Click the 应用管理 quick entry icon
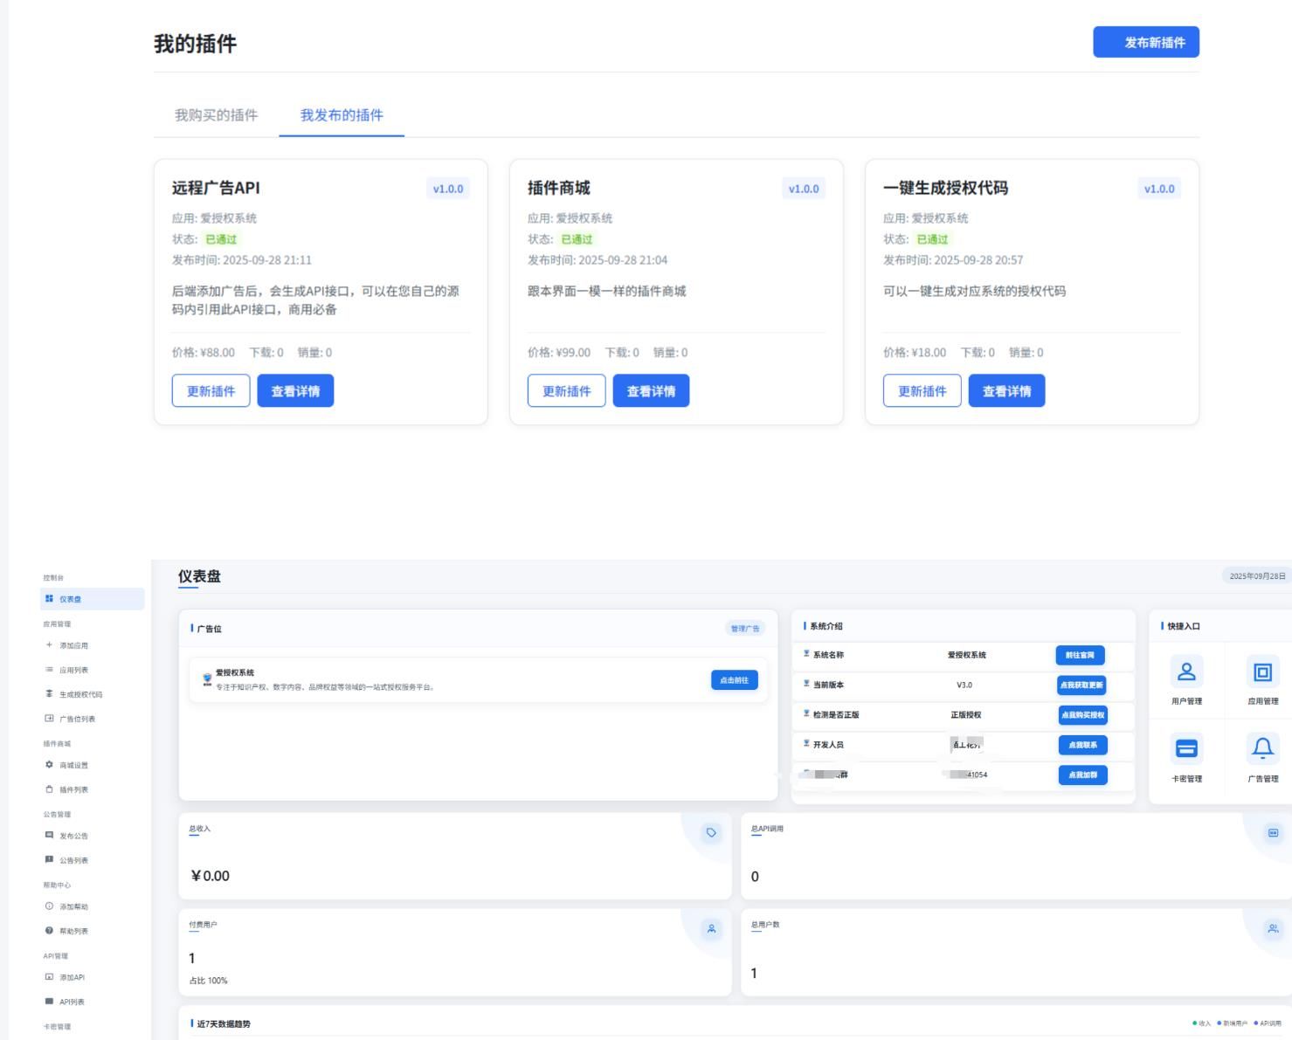 [x=1261, y=672]
